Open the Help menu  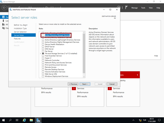[158, 8]
